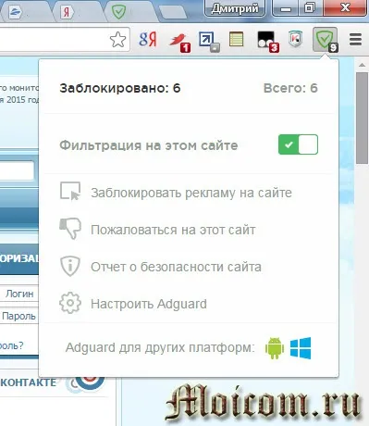Toggle the filtering on this site switch
The image size is (369, 426).
point(298,144)
